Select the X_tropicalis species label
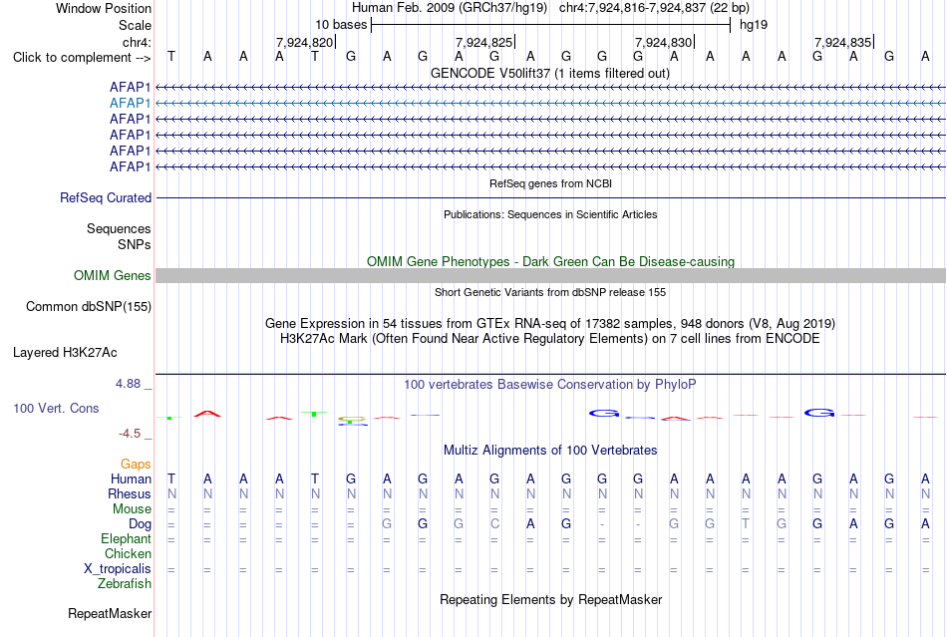The image size is (947, 637). [x=118, y=569]
